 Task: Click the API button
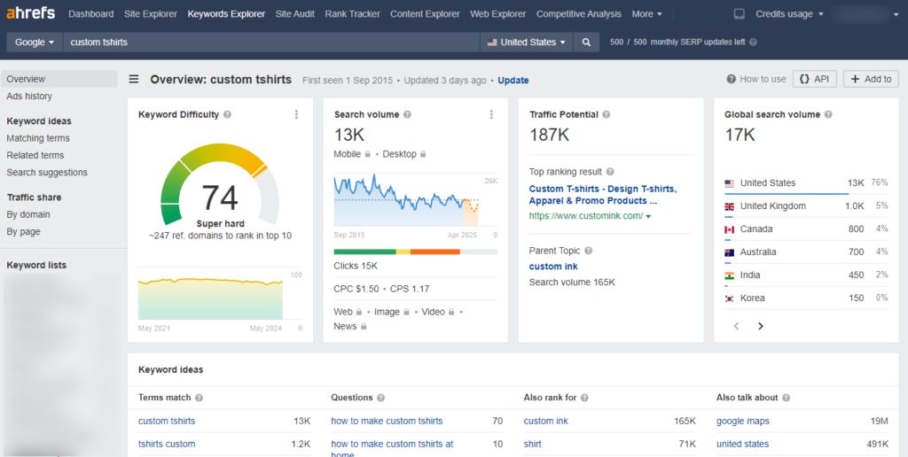pos(814,79)
